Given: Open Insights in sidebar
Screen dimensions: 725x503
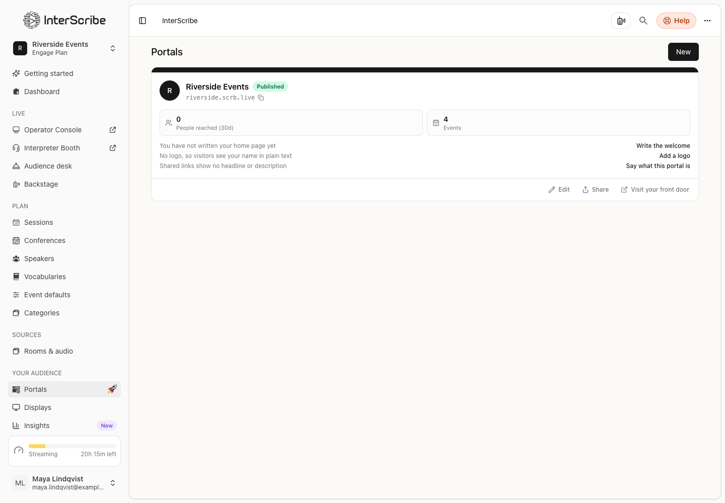Looking at the screenshot, I should (64, 426).
